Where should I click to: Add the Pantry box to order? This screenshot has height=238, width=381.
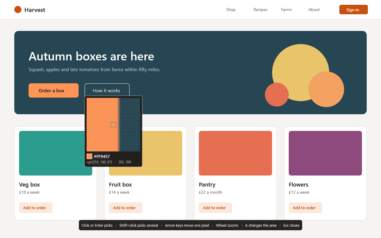click(216, 208)
